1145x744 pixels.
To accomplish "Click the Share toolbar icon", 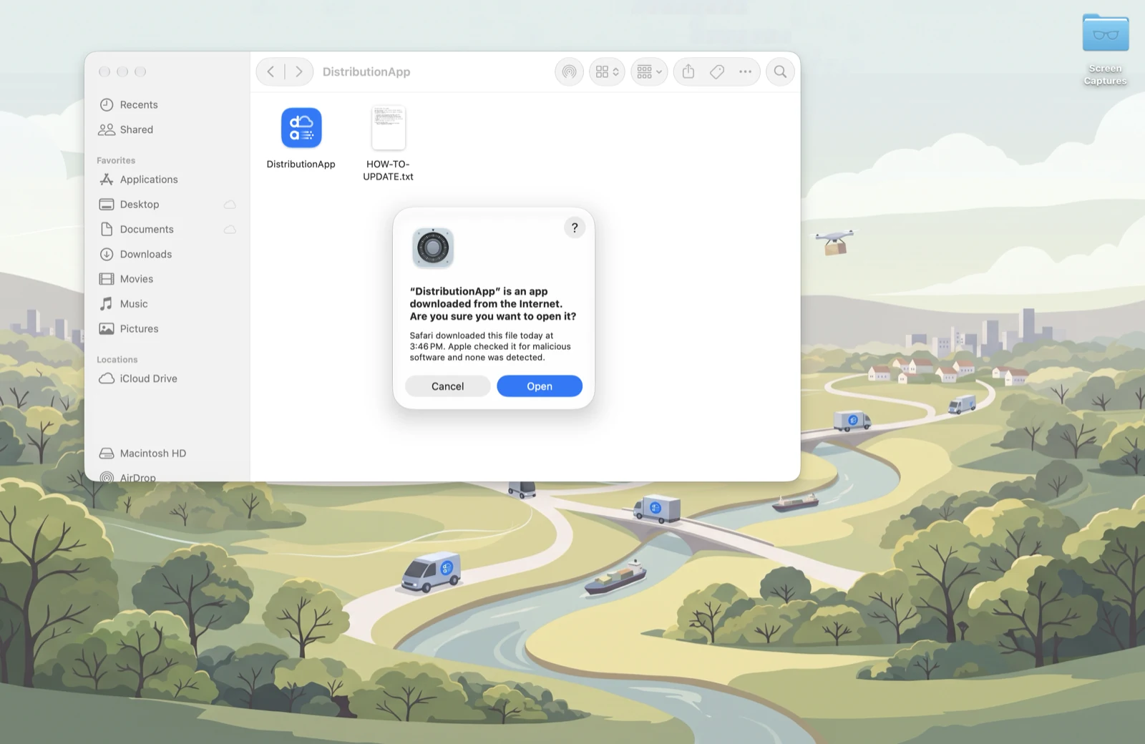I will [688, 72].
